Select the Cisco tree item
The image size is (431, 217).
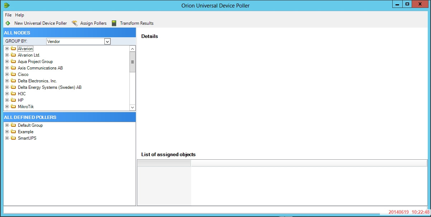[x=23, y=74]
